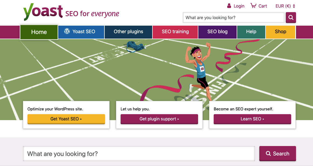Screen dimensions: 313x166
Task: Open the EUR (€) currency selector
Action: 285,6
